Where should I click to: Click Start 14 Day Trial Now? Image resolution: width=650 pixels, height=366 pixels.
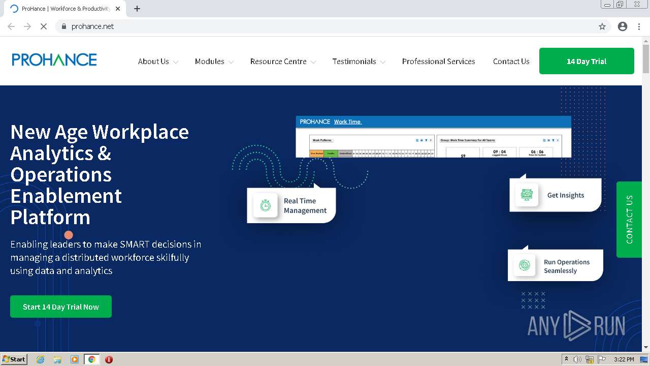click(61, 307)
